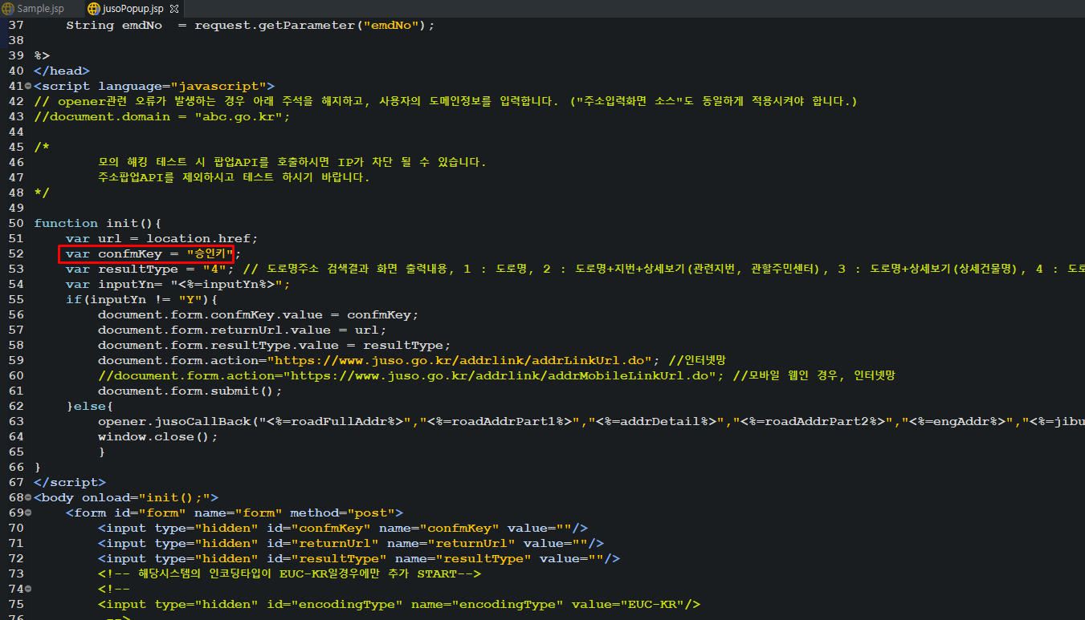Click line number 61 in the gutter
1085x620 pixels.
[16, 391]
